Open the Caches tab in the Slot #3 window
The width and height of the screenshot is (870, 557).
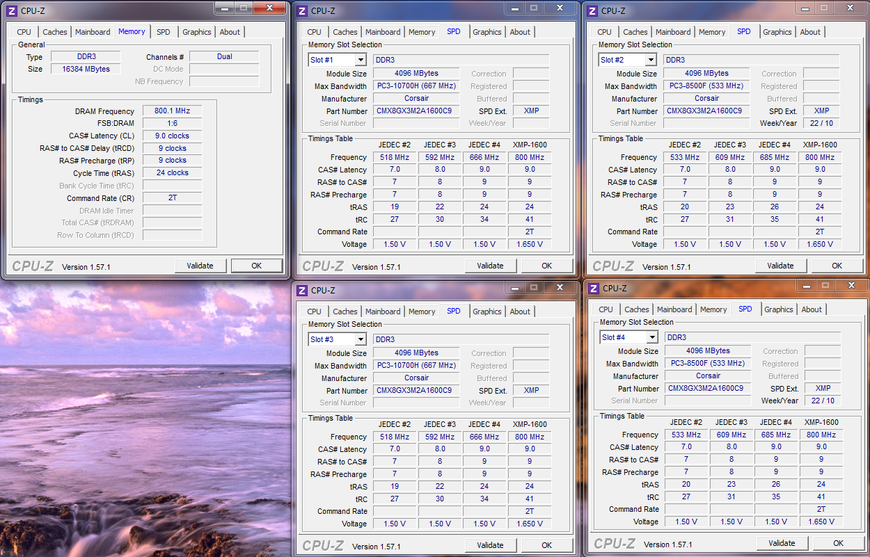click(345, 312)
